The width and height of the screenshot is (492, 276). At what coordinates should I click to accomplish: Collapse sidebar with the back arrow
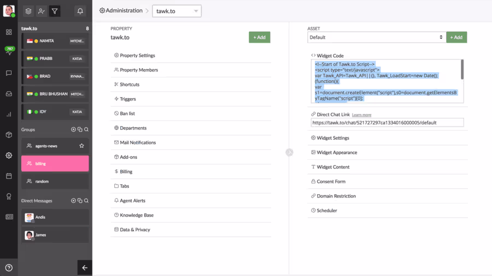click(85, 268)
